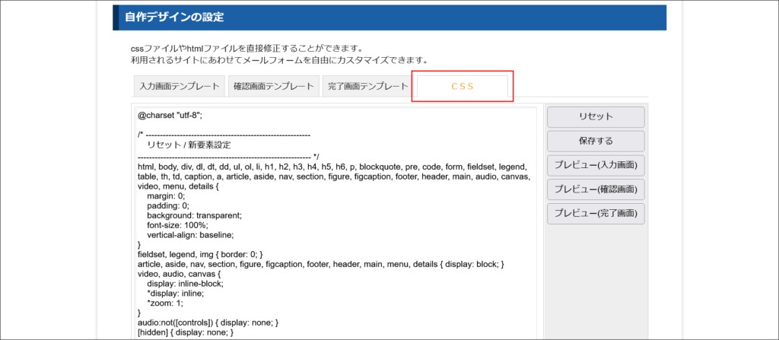Click the *display: inline; line
Screen dimensions: 779x340
tap(176, 294)
